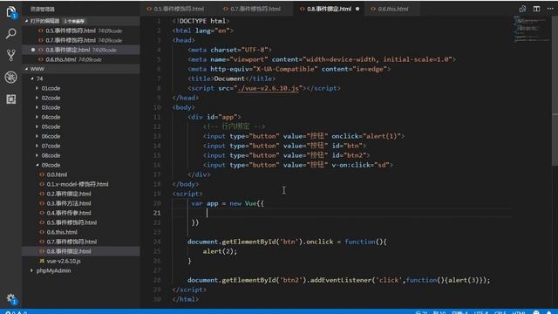Open the Extensions view icon
This screenshot has width=558, height=314.
[11, 99]
